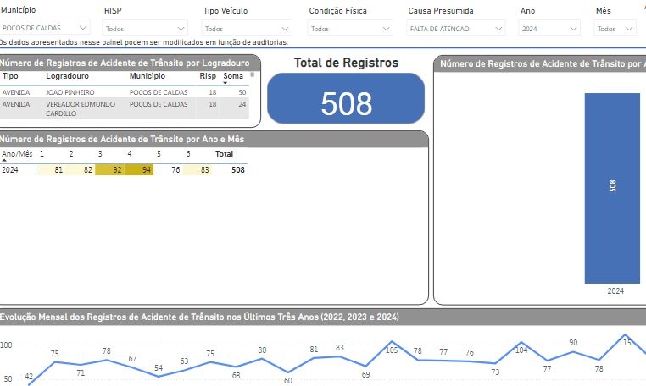Viewport: 646px width, 386px height.
Task: Sort table by Tipo column header
Action: point(10,76)
